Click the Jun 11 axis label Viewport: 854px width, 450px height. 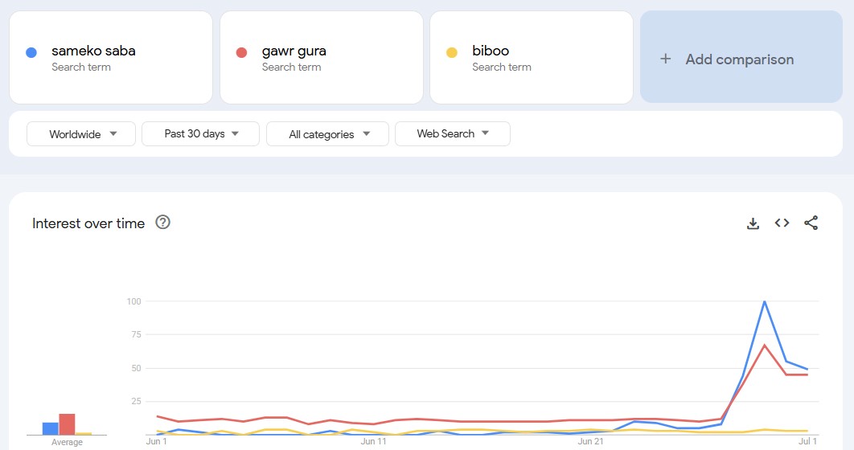(x=373, y=441)
